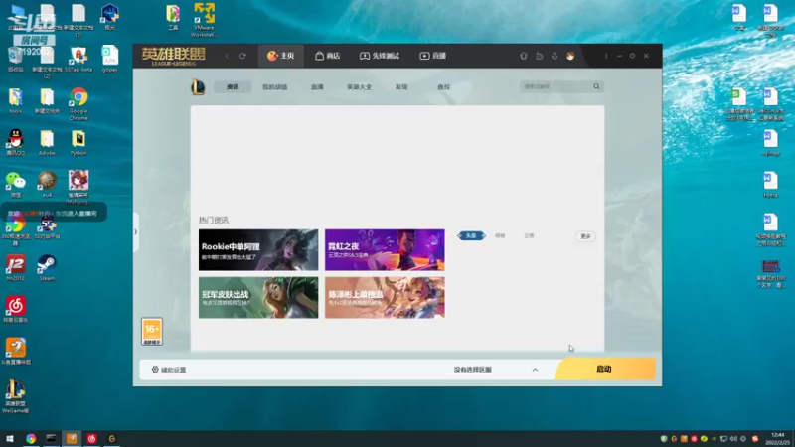Open the 发现 discover tab
The height and width of the screenshot is (447, 795).
click(401, 87)
